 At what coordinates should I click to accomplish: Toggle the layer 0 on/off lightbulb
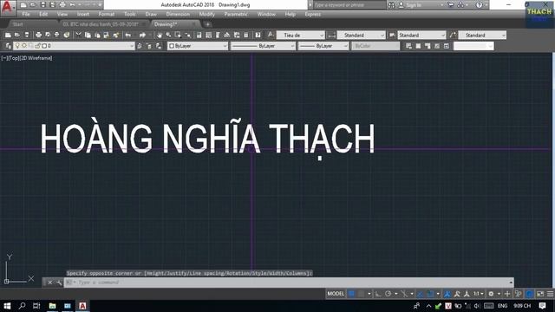click(17, 46)
